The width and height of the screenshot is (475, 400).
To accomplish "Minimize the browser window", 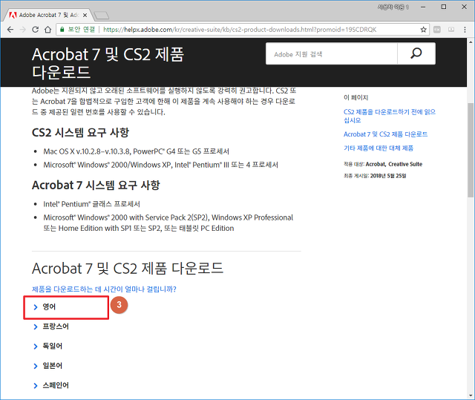I will click(423, 7).
